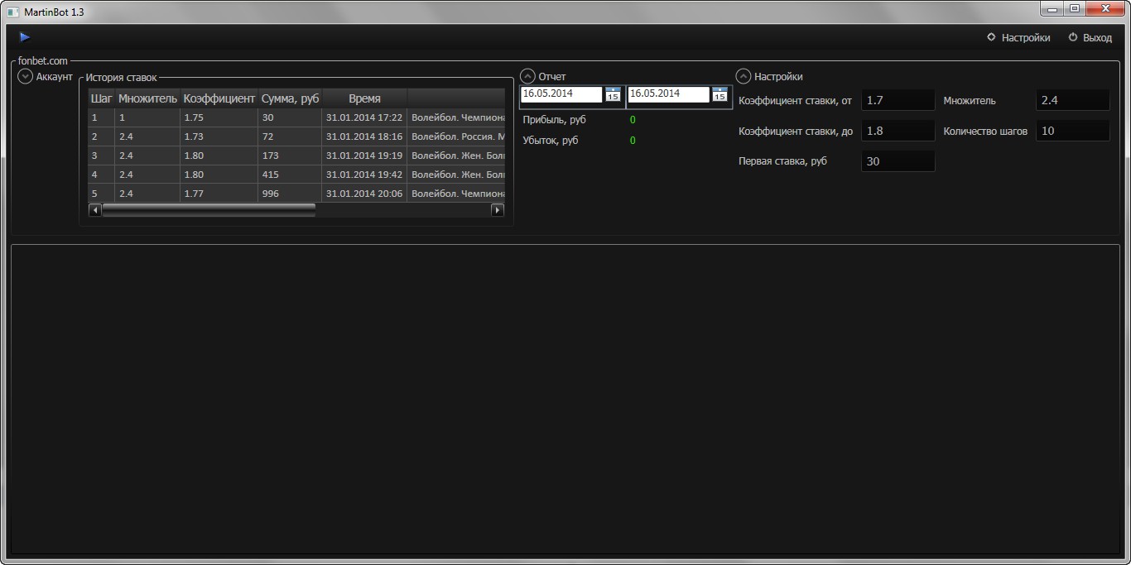Click the horizontal scrollbar thumb in the bet history

209,210
